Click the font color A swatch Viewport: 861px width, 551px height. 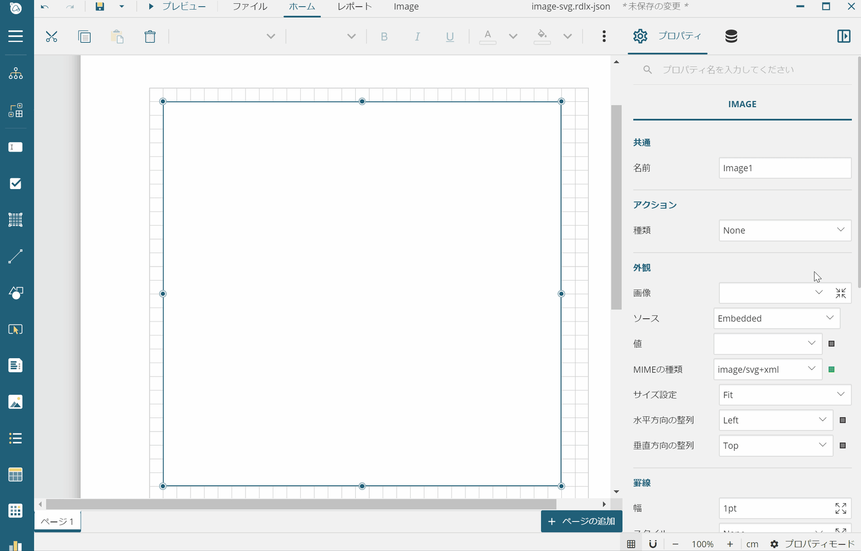[488, 37]
